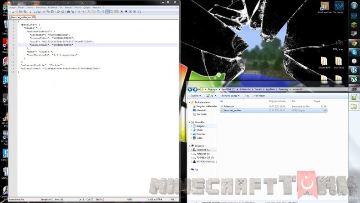Sort by Değiştirme tarihi column header
The height and width of the screenshot is (203, 360).
pos(277,101)
